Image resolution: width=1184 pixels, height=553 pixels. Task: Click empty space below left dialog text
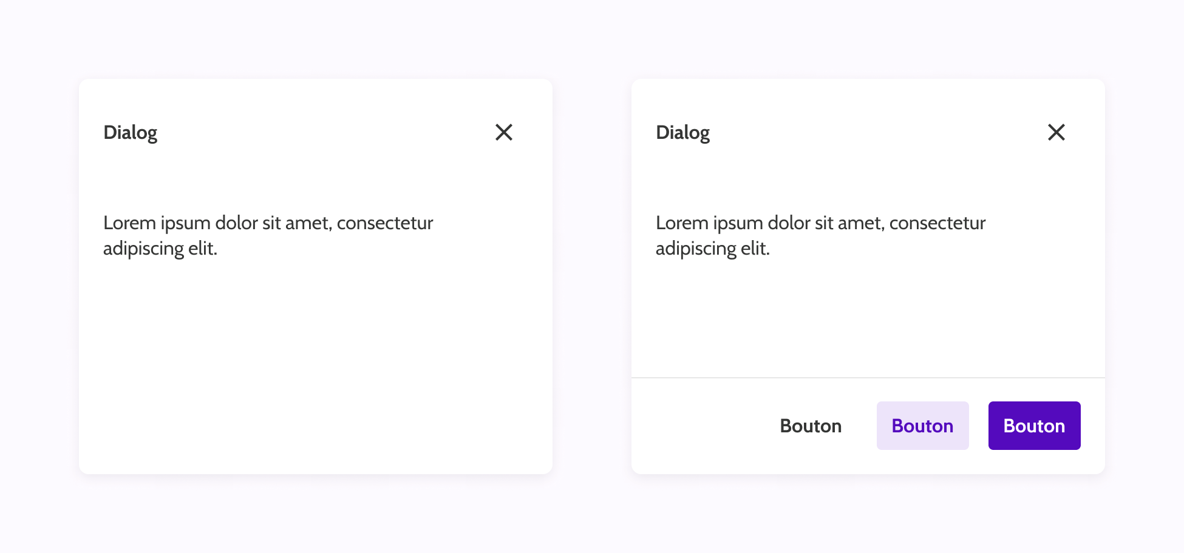point(316,364)
